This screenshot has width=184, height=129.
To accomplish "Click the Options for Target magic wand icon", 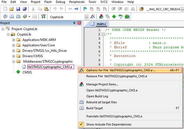I will pos(93,16).
